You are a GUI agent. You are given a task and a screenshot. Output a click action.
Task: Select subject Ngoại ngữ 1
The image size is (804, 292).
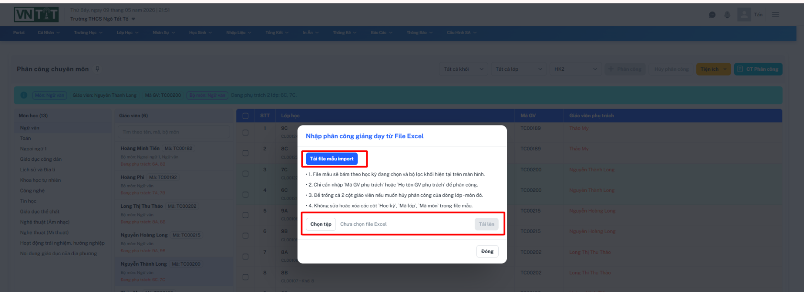63,149
